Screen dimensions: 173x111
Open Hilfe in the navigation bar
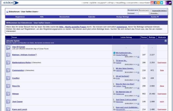point(42,17)
